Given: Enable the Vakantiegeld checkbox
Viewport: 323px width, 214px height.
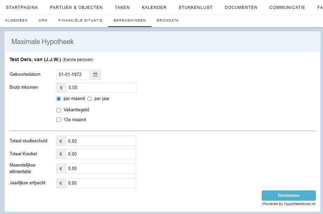Looking at the screenshot, I should point(59,110).
